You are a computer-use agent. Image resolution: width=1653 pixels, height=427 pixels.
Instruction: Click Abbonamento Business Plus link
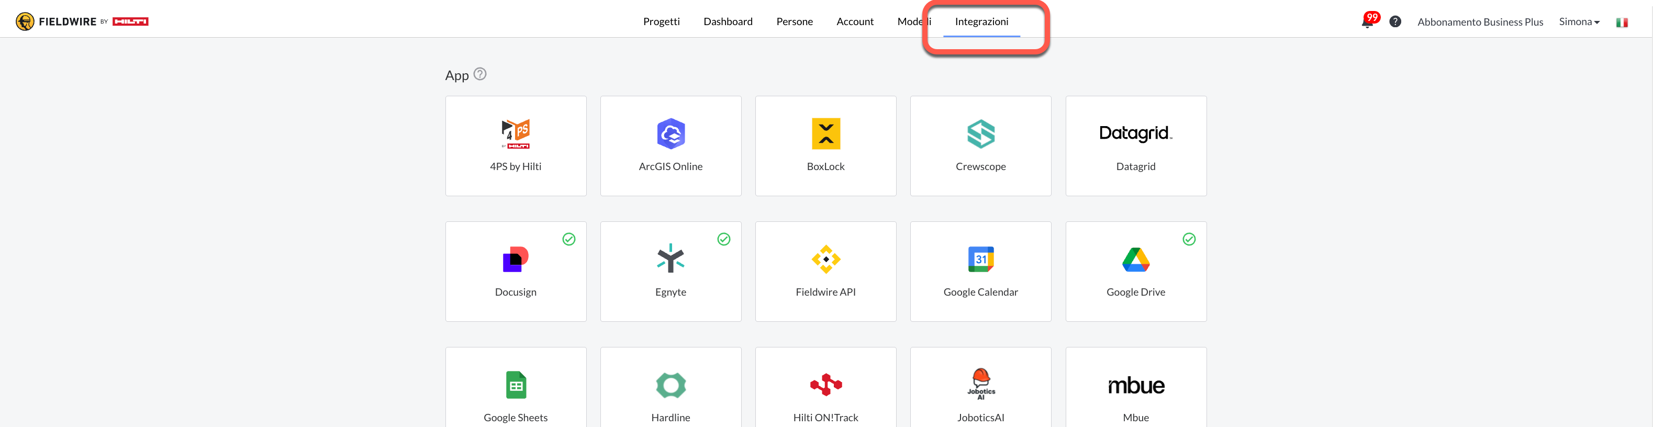pos(1480,22)
